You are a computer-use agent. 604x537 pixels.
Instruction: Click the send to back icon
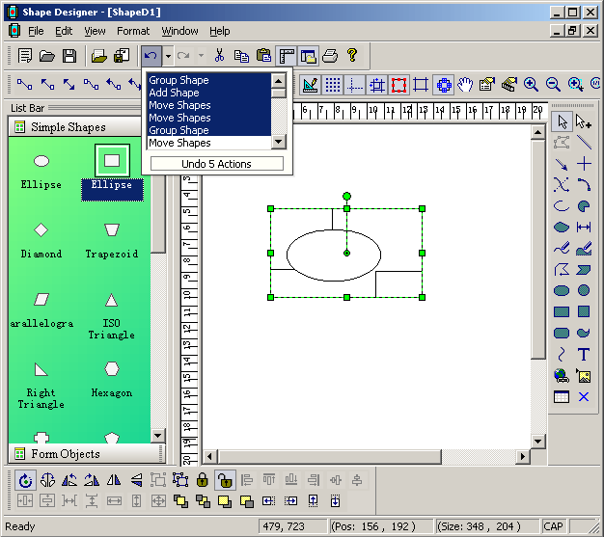tap(203, 501)
